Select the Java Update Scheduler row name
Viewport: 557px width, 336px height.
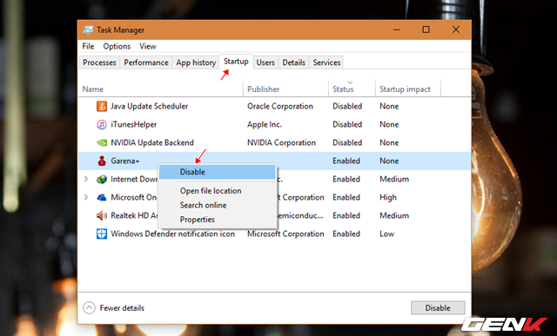[x=149, y=106]
